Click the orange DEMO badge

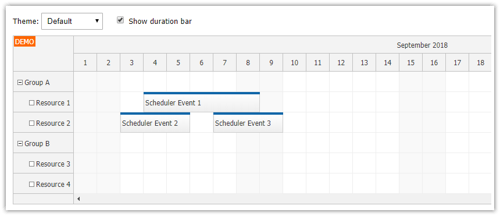[x=24, y=42]
